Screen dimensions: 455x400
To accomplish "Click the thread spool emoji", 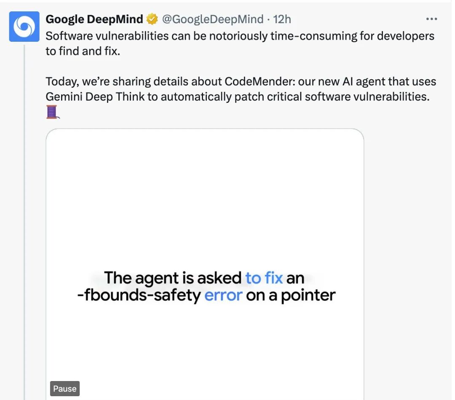I will (52, 112).
